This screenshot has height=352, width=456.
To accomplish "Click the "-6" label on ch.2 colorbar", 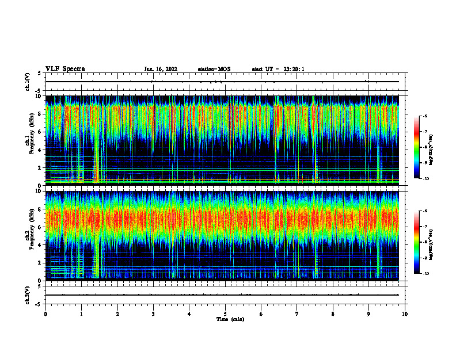I will pyautogui.click(x=425, y=211).
